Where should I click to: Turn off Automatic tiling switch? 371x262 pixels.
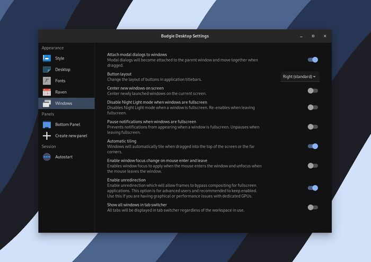313,146
